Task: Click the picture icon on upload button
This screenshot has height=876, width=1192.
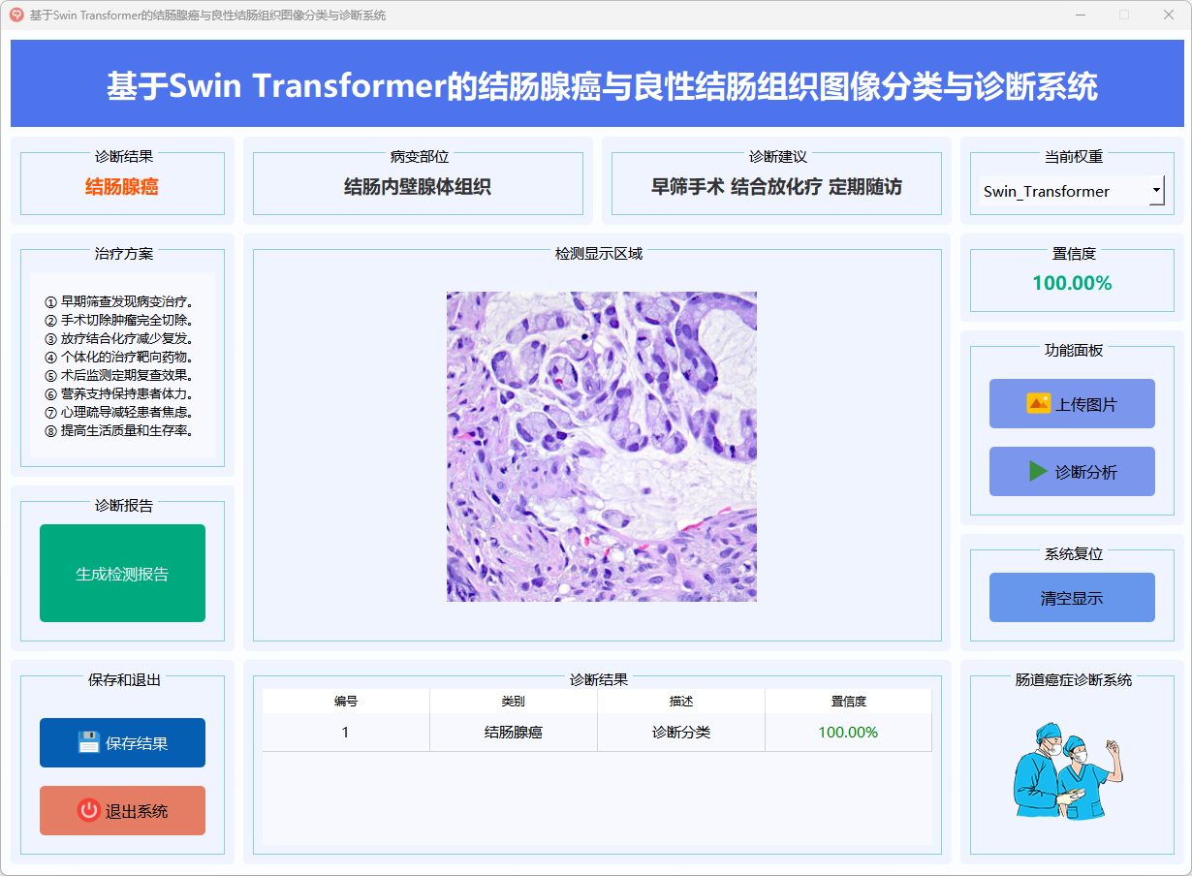Action: [1038, 404]
